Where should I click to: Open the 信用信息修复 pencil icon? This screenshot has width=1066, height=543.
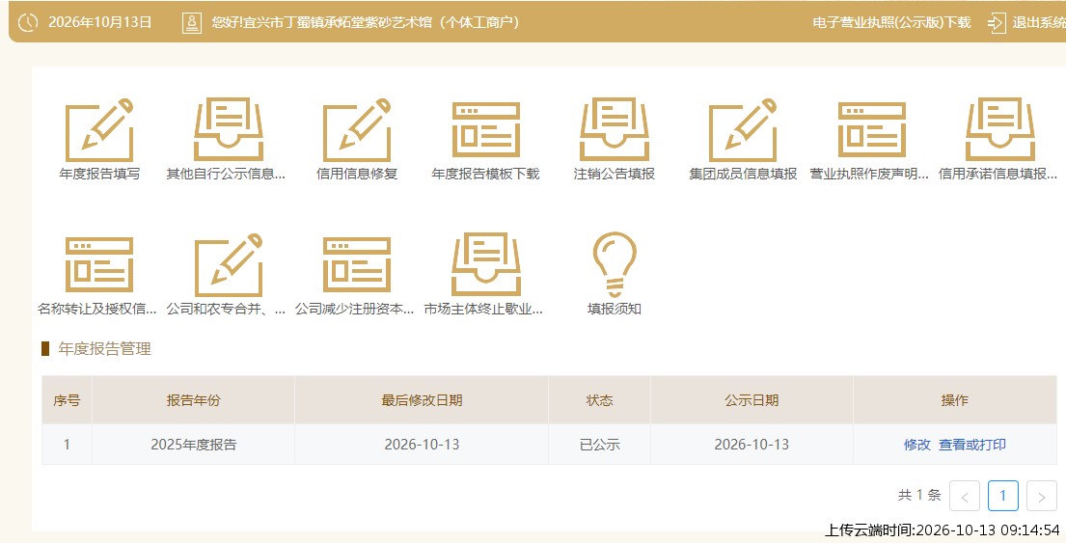click(x=357, y=130)
